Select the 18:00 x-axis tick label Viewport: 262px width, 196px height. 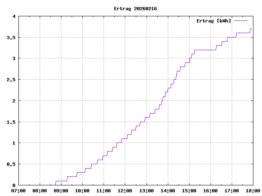[253, 191]
